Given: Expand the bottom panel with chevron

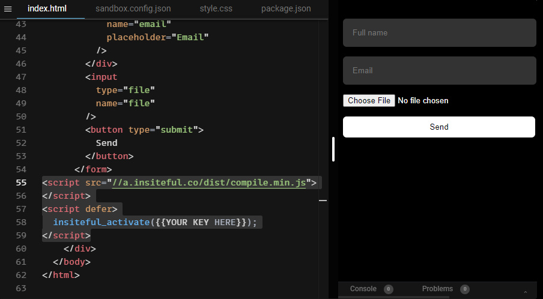Looking at the screenshot, I should (526, 292).
